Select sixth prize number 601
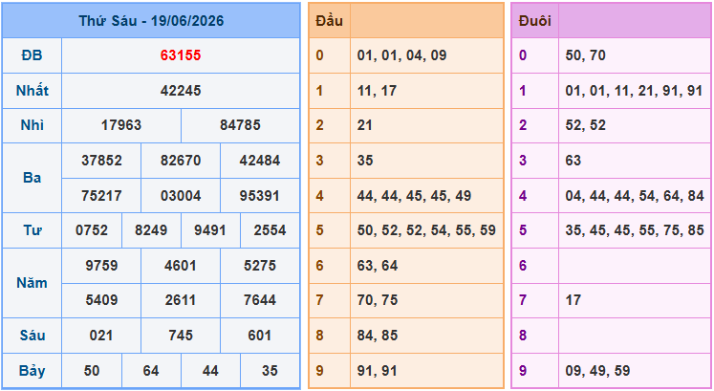The height and width of the screenshot is (391, 714). [260, 336]
